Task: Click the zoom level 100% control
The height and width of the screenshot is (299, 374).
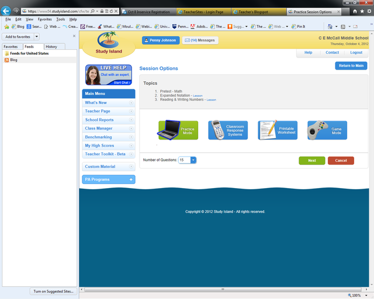Action: click(357, 295)
